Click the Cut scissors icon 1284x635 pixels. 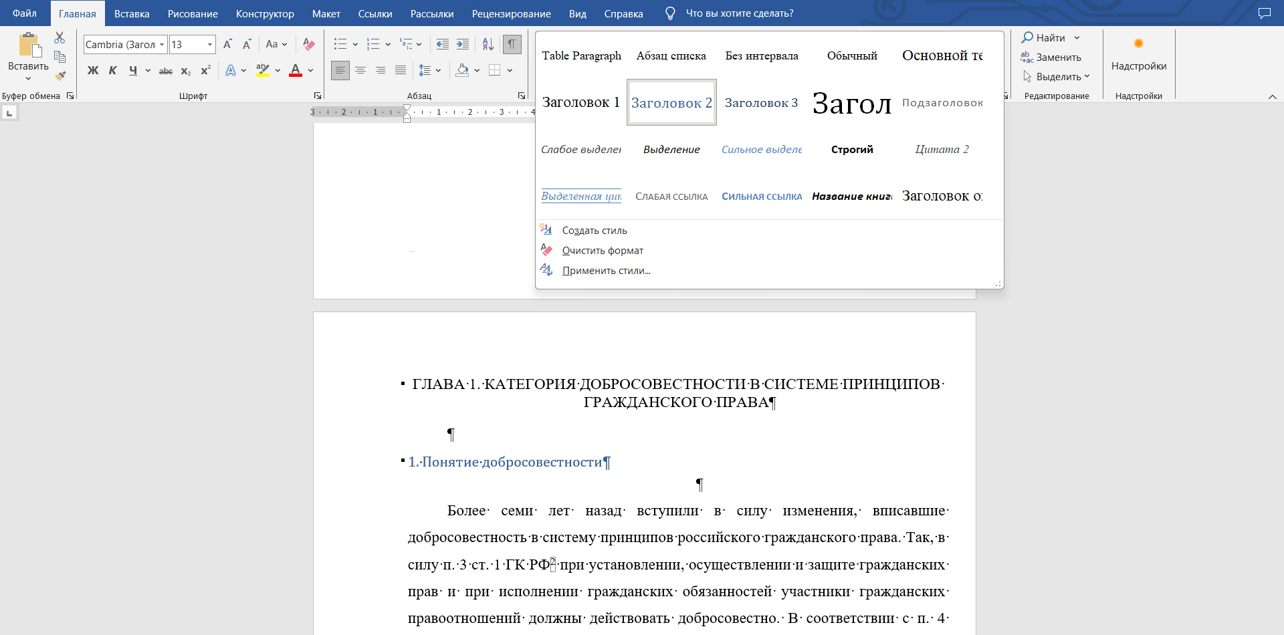[x=60, y=37]
